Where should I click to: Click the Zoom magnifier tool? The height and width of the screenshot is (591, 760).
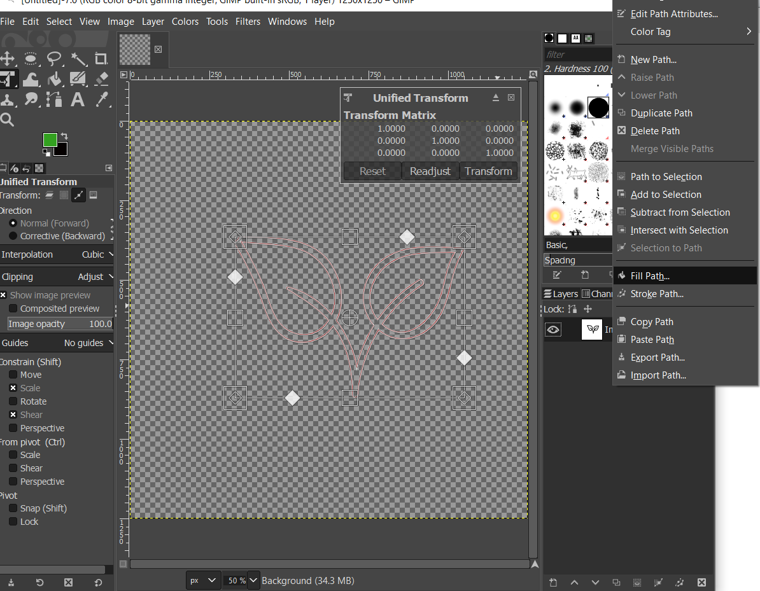point(7,120)
